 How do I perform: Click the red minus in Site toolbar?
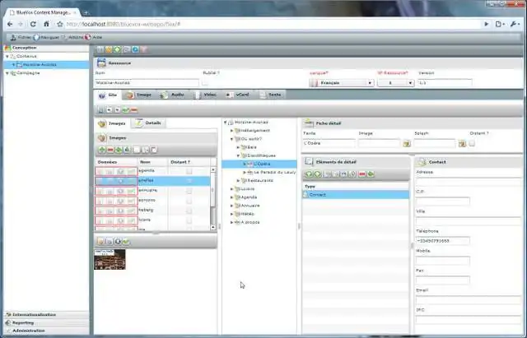pyautogui.click(x=134, y=110)
